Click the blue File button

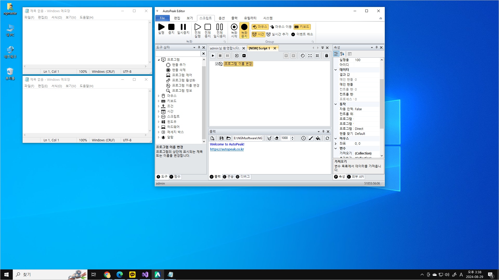[162, 18]
